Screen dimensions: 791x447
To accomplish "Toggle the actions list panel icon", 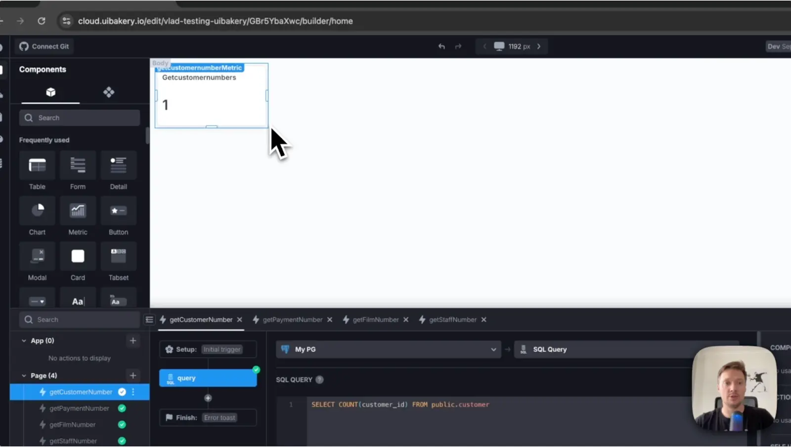I will (x=149, y=320).
